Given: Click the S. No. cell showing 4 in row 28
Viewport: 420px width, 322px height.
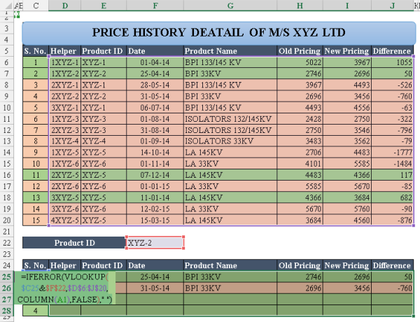Looking at the screenshot, I should click(34, 310).
